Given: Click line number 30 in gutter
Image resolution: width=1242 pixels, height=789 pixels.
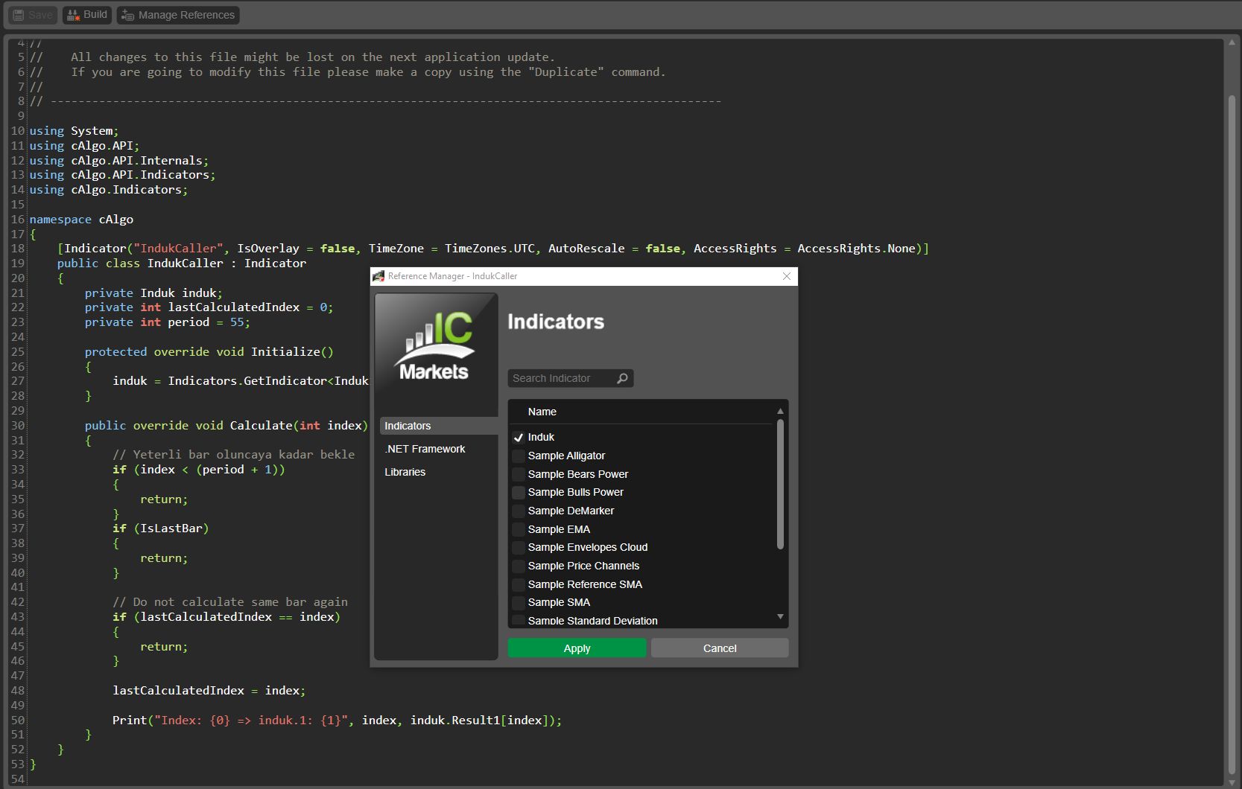Looking at the screenshot, I should click(x=17, y=426).
